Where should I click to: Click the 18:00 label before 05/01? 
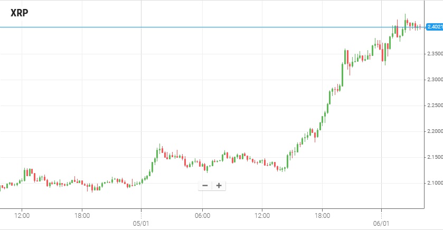82,215
